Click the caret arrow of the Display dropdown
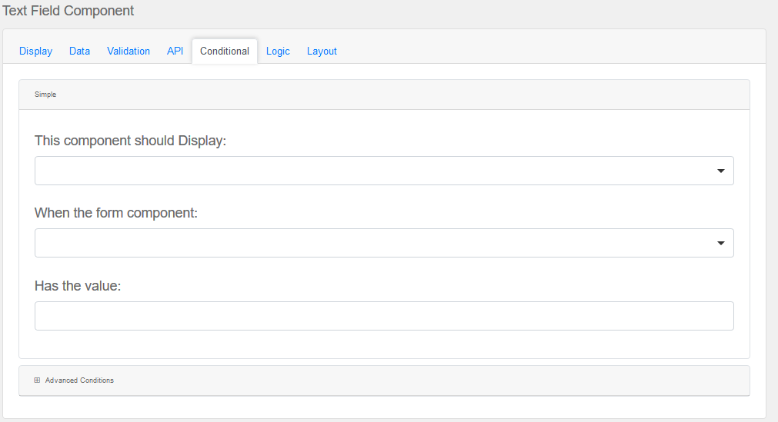The image size is (778, 422). coord(720,171)
